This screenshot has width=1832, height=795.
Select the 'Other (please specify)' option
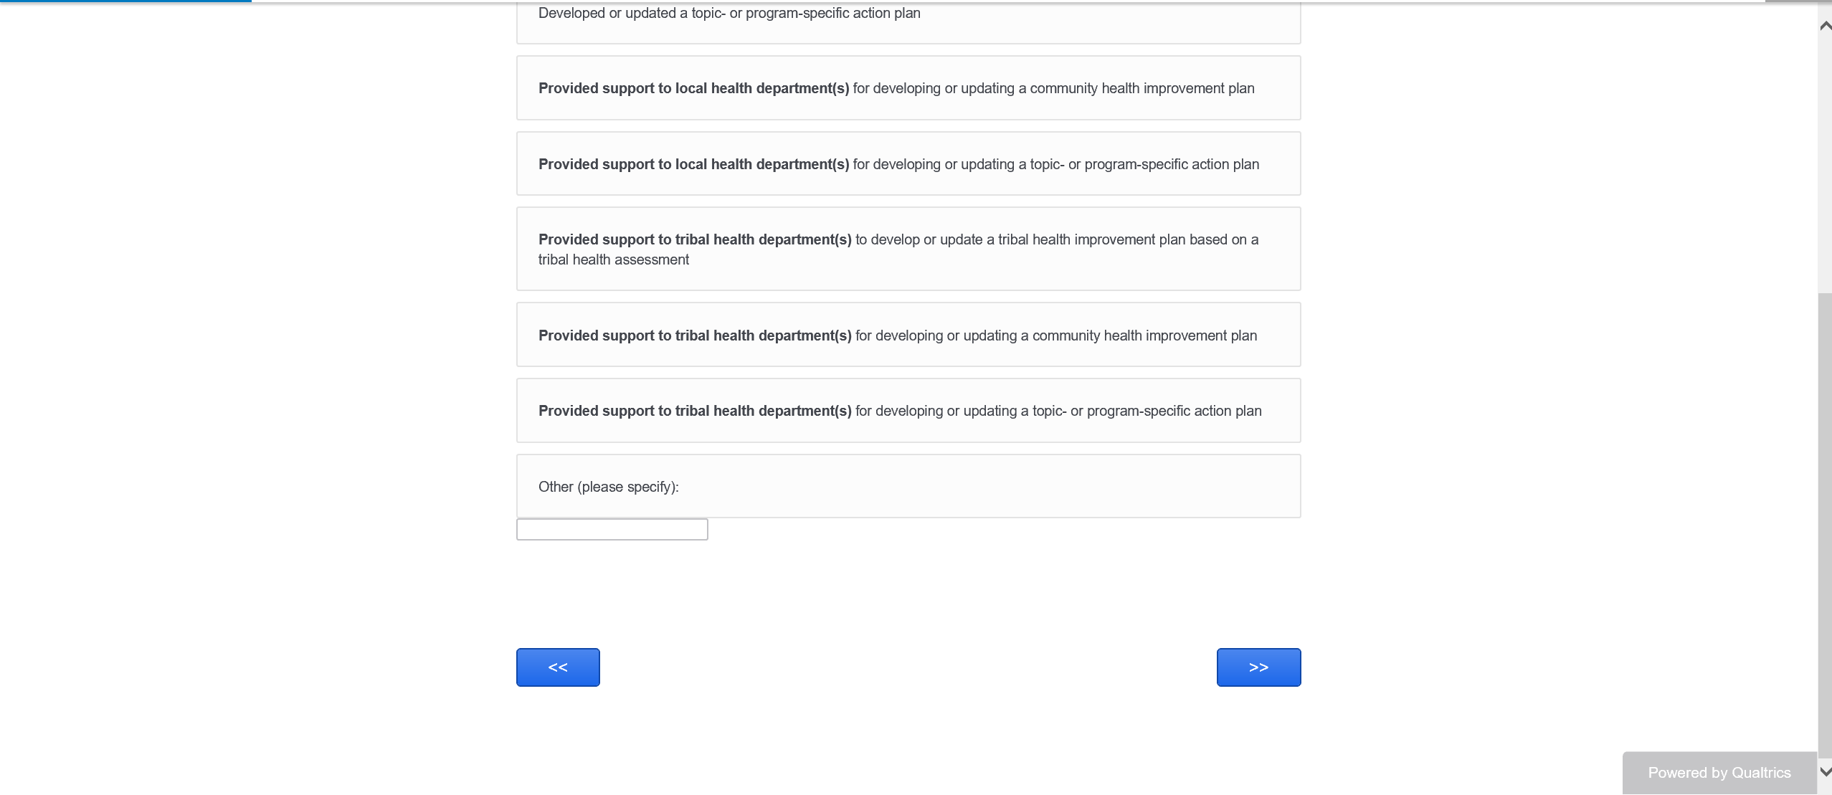pos(908,487)
